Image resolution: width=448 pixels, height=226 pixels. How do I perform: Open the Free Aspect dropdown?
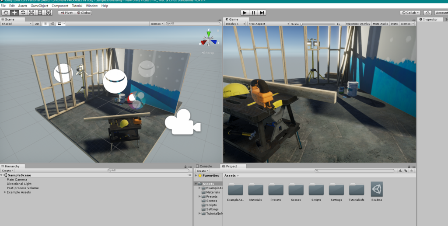point(268,24)
